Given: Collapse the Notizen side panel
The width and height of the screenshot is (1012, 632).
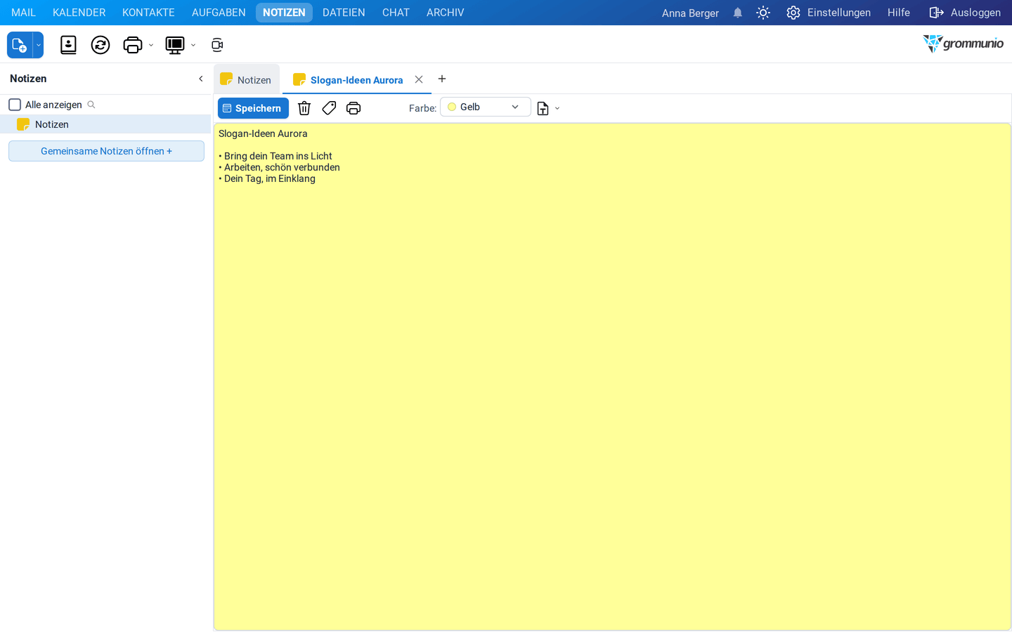Looking at the screenshot, I should 201,79.
